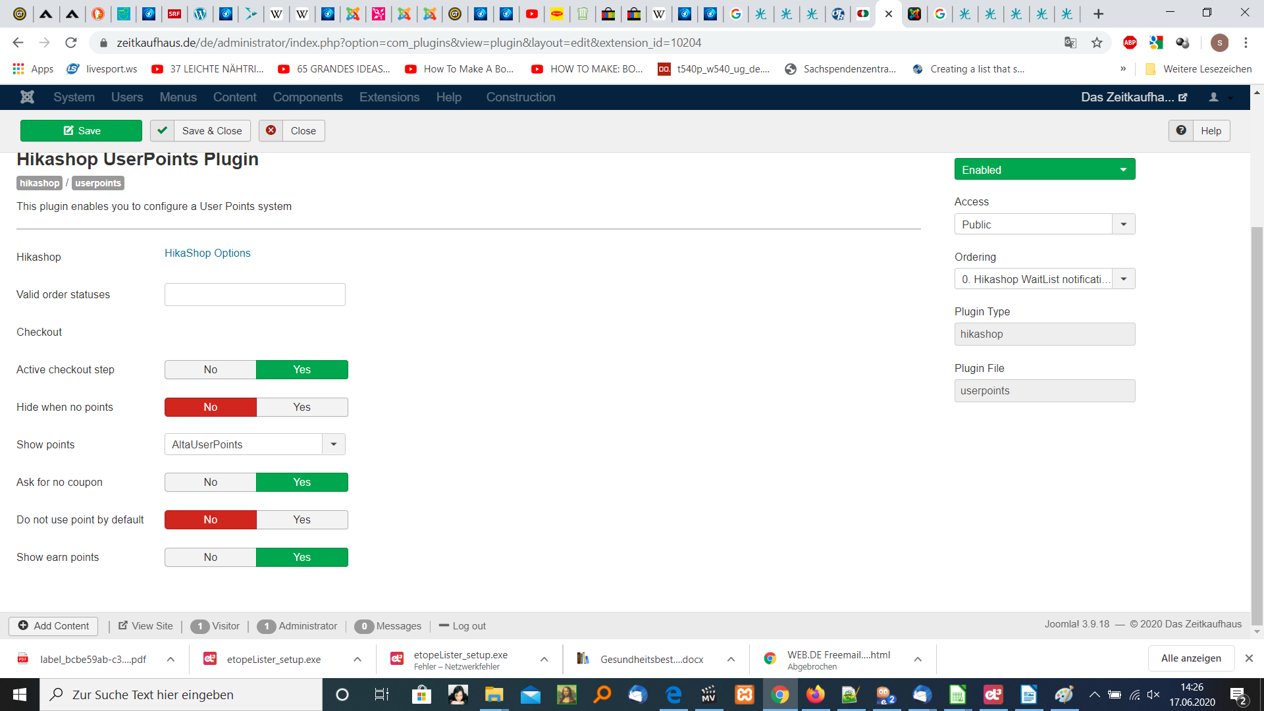The width and height of the screenshot is (1264, 711).
Task: Click the Google Translate icon in address bar
Action: 1070,43
